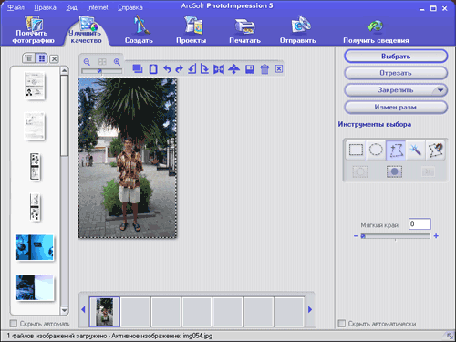
Task: Click the four-arrow move icon
Action: pos(233,69)
